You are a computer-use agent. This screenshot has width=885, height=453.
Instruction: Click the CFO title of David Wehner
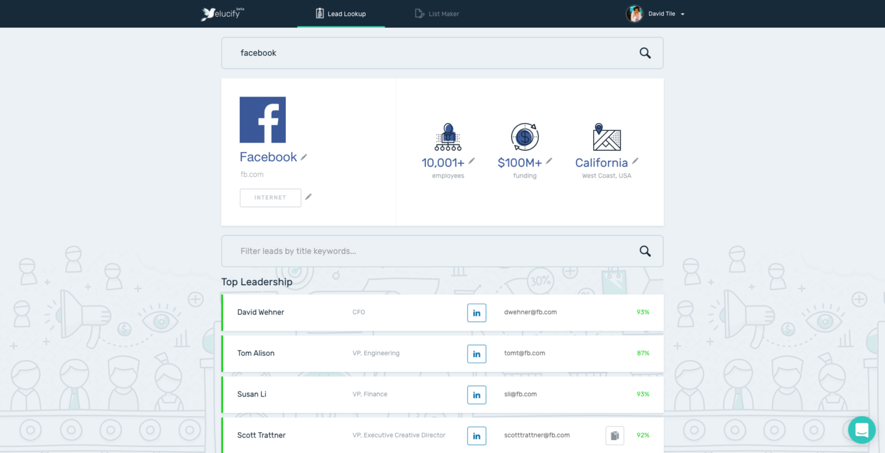tap(359, 312)
